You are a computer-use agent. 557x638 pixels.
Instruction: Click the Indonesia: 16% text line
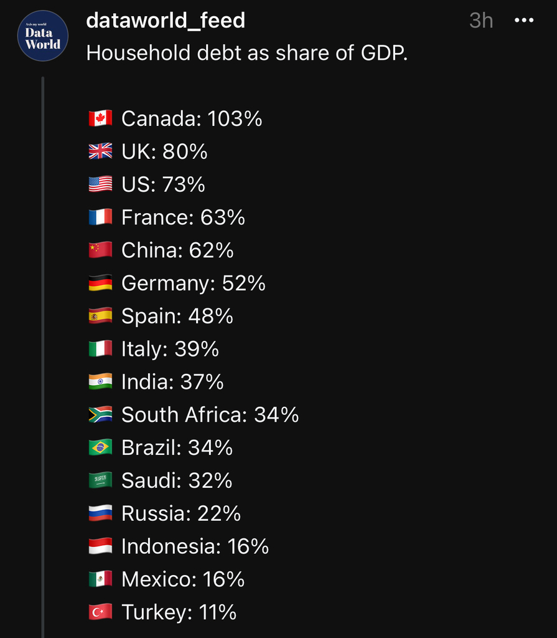195,546
